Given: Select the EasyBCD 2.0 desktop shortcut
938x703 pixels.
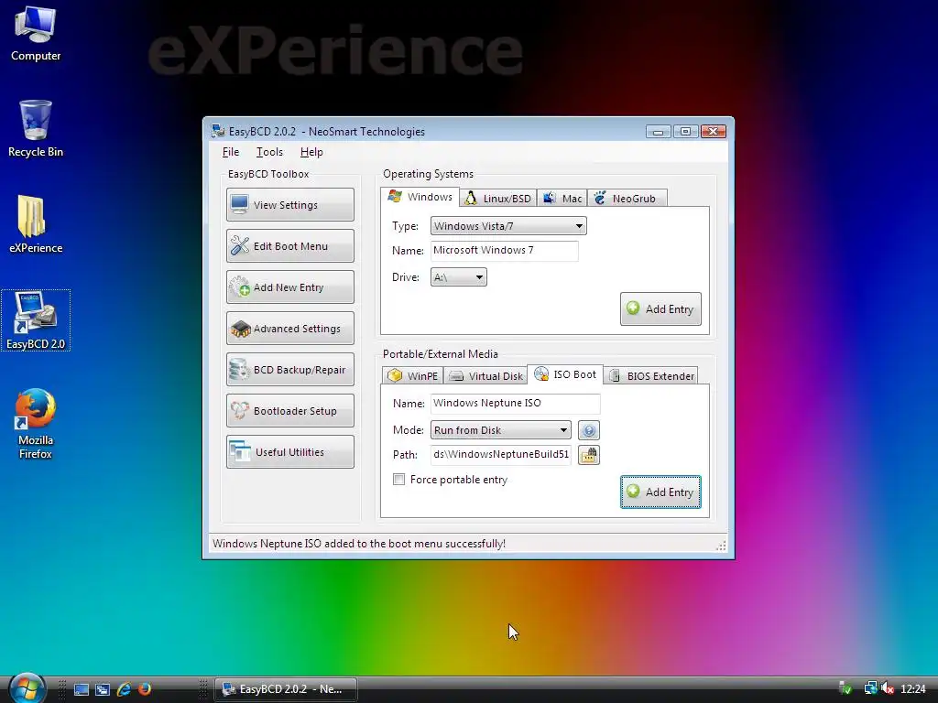Looking at the screenshot, I should point(36,320).
